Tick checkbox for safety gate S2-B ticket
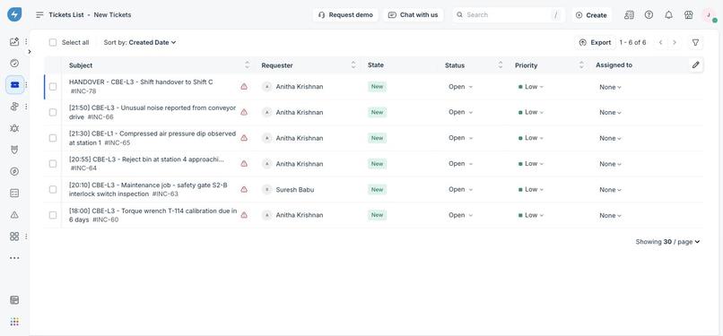The image size is (723, 336). coord(53,189)
